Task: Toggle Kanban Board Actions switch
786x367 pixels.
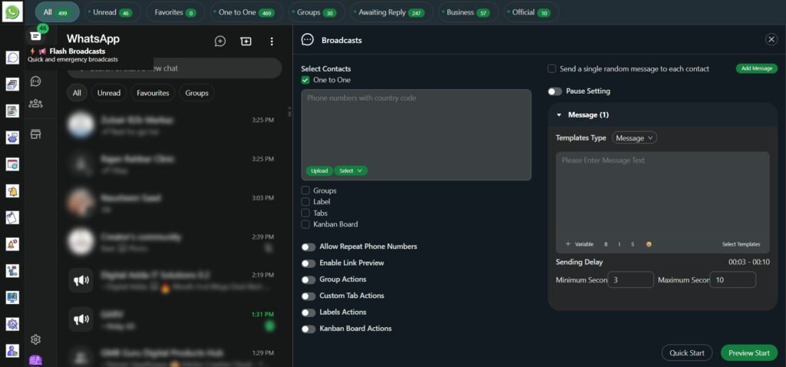Action: coord(309,329)
